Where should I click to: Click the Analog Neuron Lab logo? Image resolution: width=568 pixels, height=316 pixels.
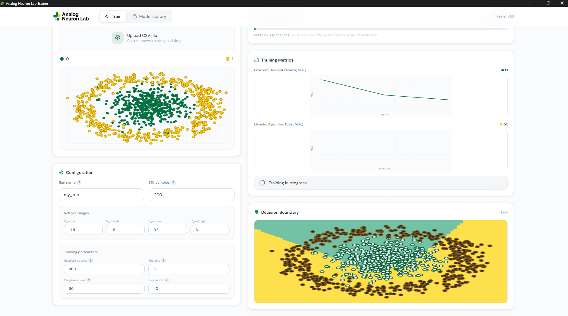[x=71, y=16]
